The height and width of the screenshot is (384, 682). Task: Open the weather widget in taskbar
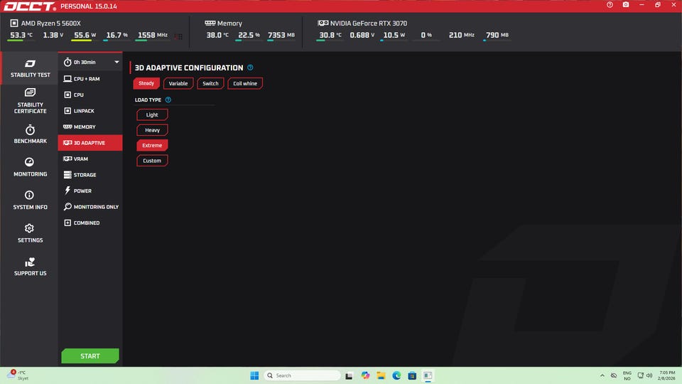coord(18,375)
